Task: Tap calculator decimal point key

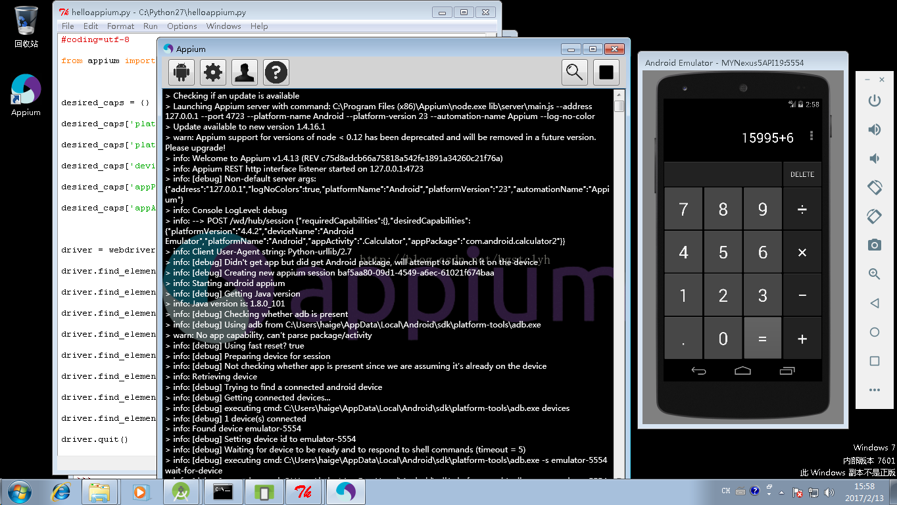Action: pyautogui.click(x=684, y=339)
